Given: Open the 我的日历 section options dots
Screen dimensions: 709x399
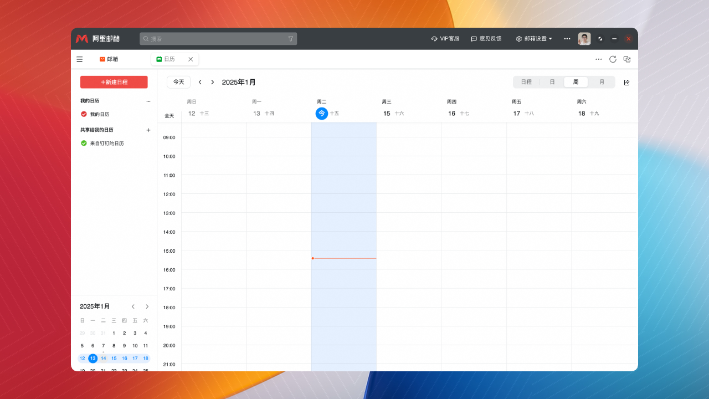Looking at the screenshot, I should click(x=148, y=101).
